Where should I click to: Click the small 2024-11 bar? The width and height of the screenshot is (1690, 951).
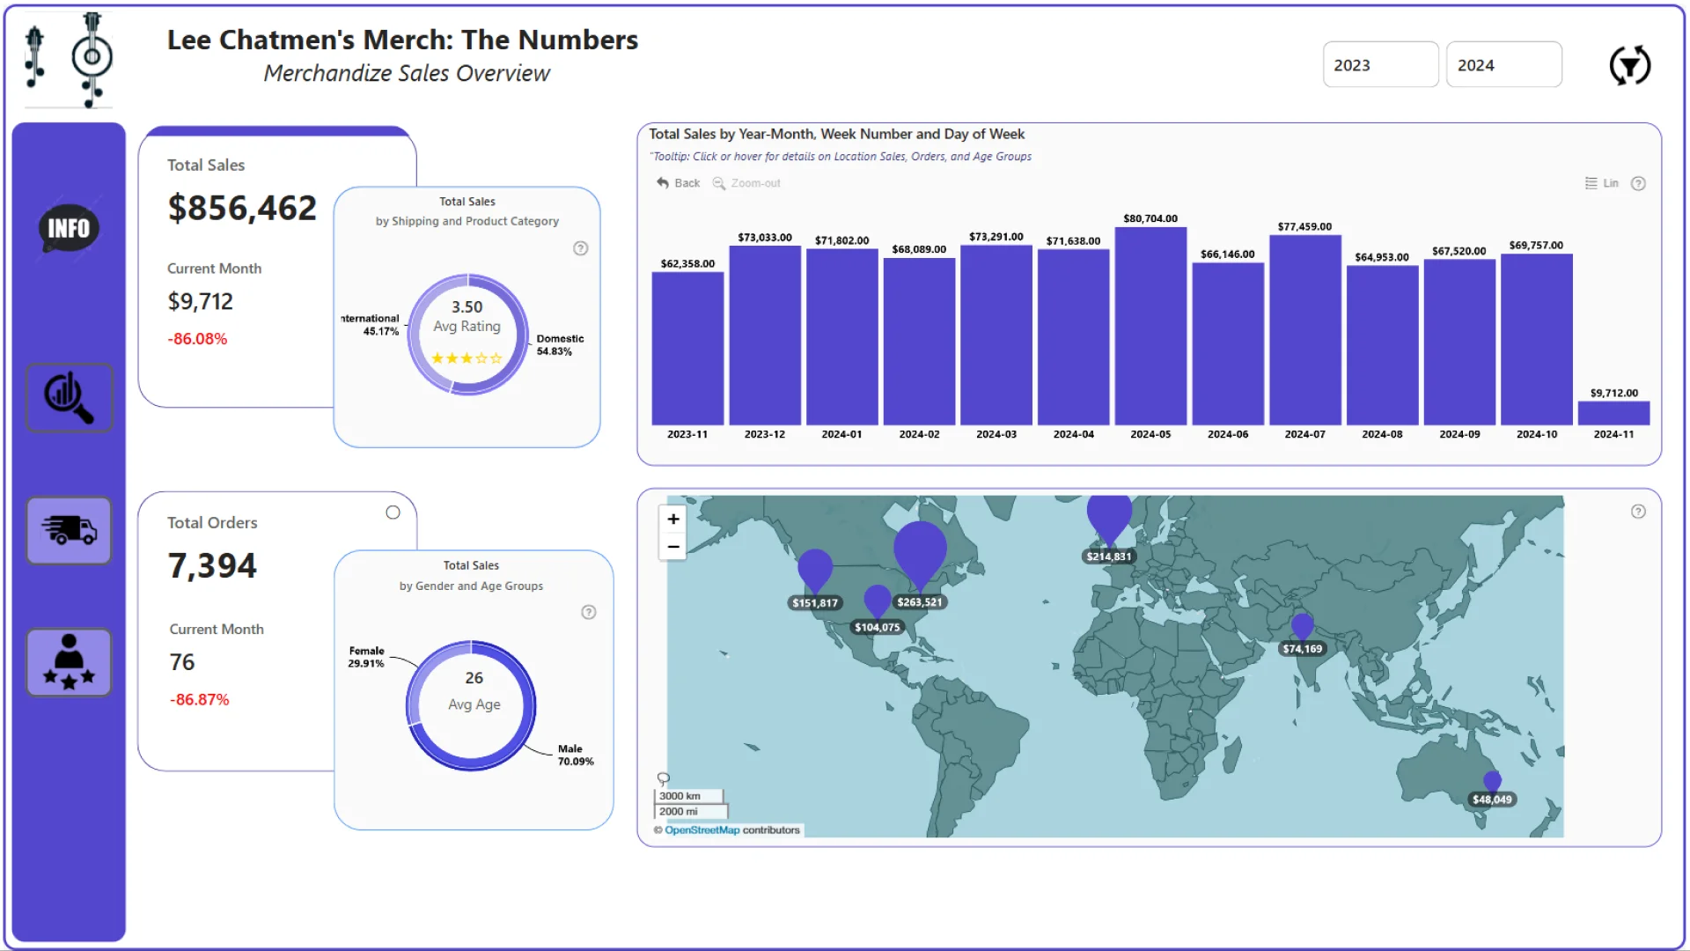[1613, 414]
